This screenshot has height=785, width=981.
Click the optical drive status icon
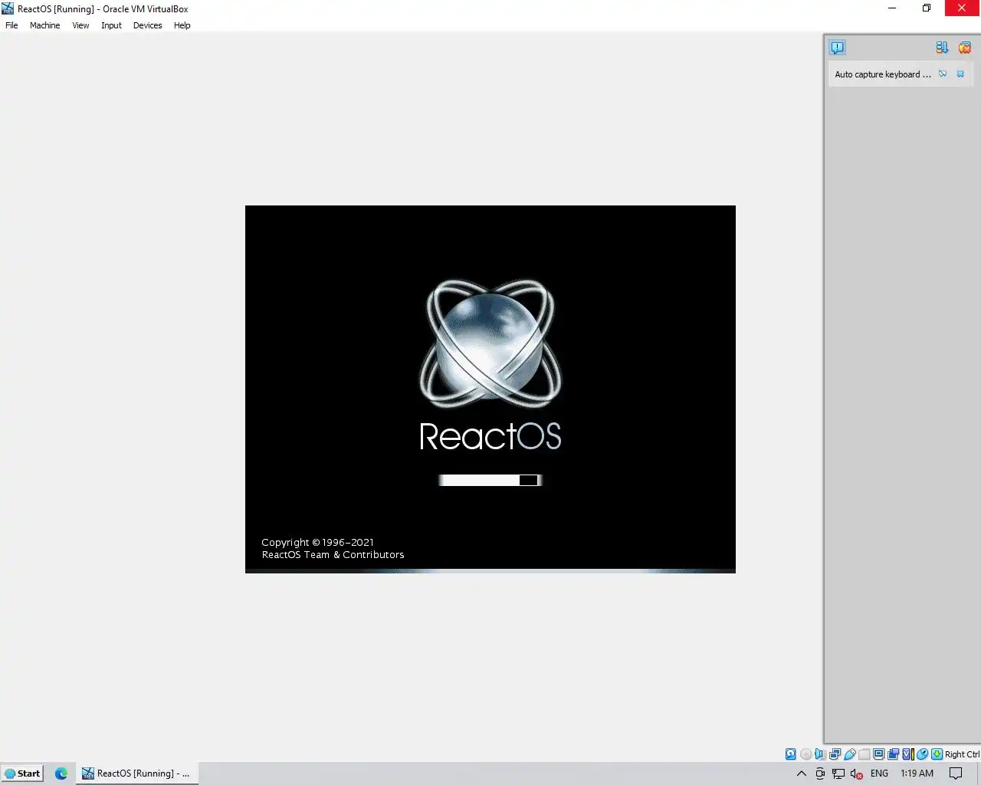click(x=805, y=754)
